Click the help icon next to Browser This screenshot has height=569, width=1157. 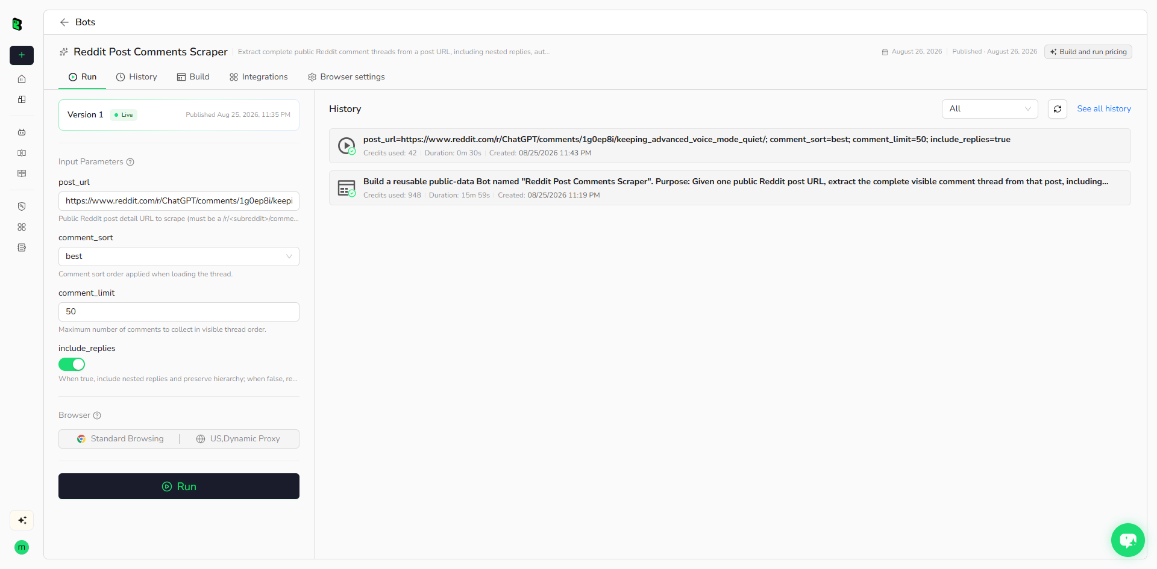coord(97,415)
